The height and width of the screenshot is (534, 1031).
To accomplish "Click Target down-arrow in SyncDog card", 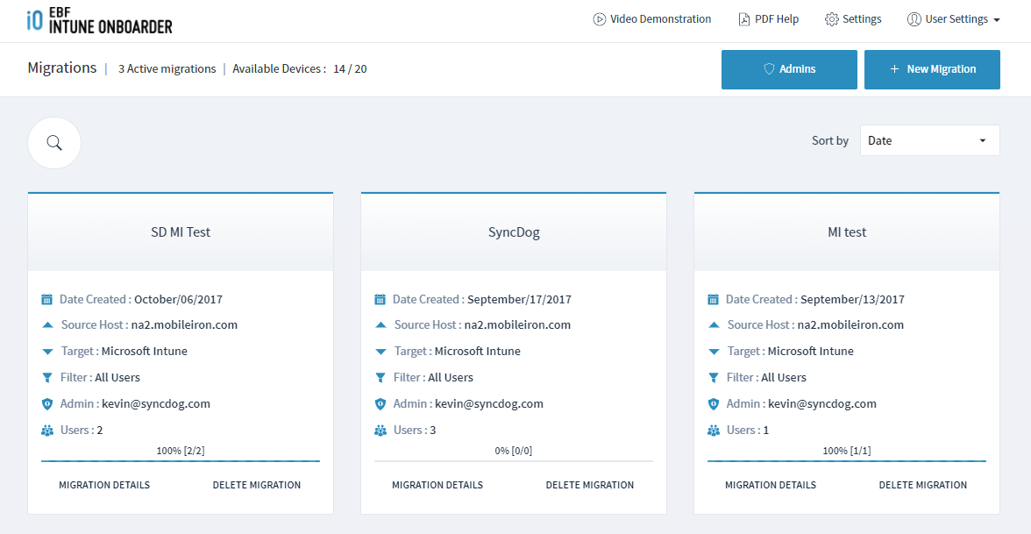I will click(380, 352).
